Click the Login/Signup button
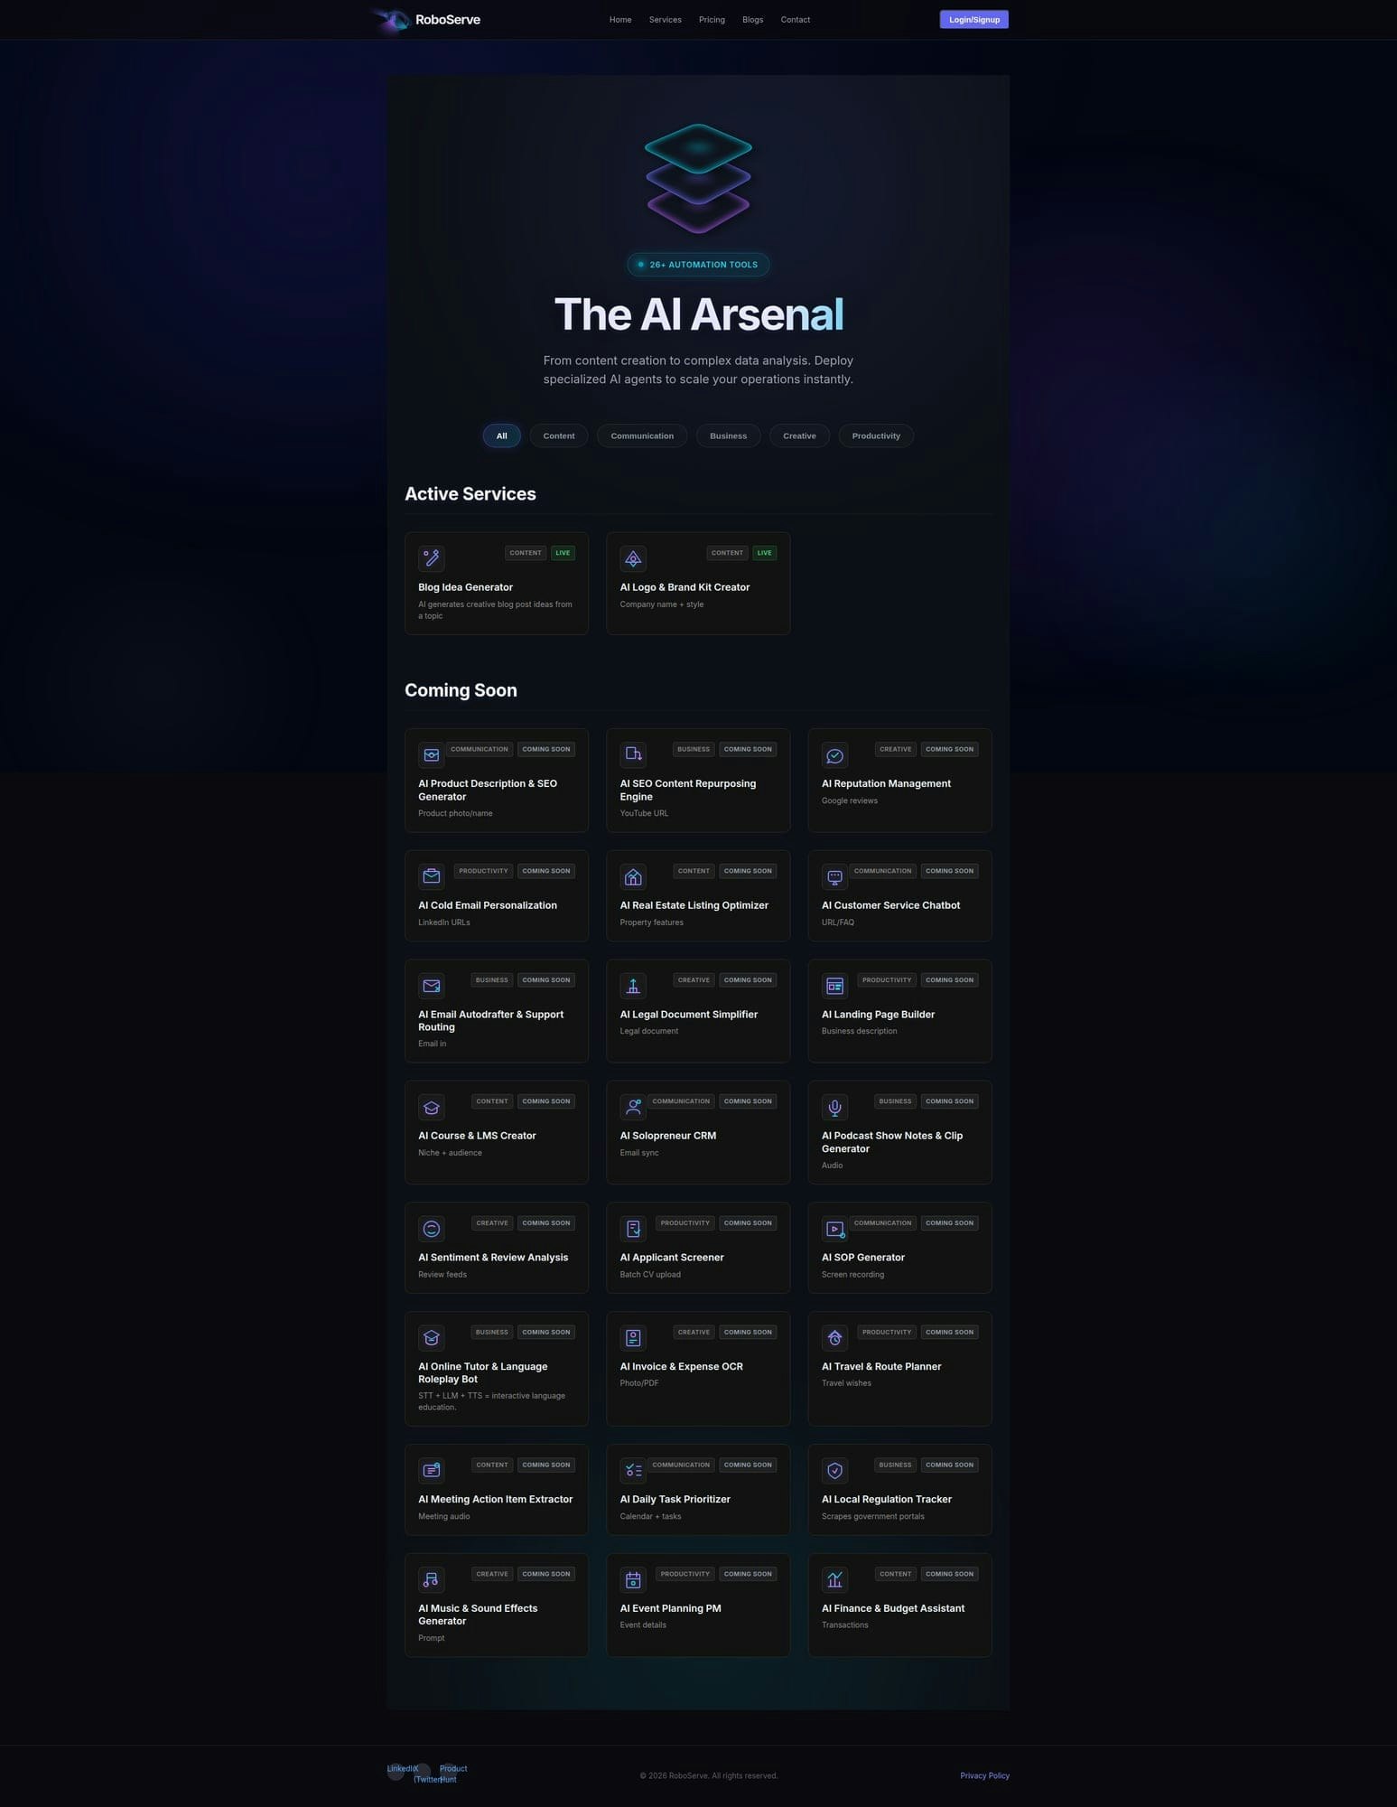Viewport: 1397px width, 1807px height. [973, 19]
